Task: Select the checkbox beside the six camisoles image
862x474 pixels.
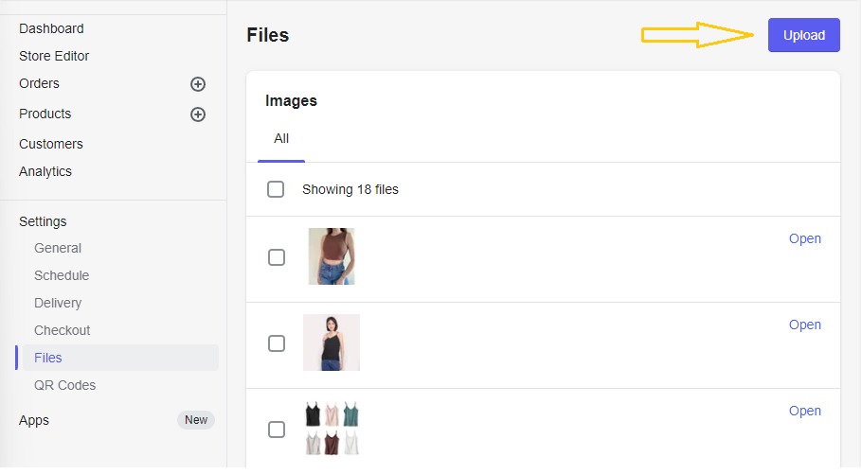Action: tap(277, 430)
